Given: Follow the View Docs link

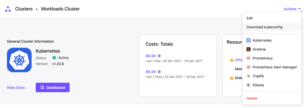Looking at the screenshot, I should point(16,88).
